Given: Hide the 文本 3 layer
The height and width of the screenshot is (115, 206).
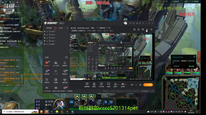Looking at the screenshot, I should coord(45,35).
